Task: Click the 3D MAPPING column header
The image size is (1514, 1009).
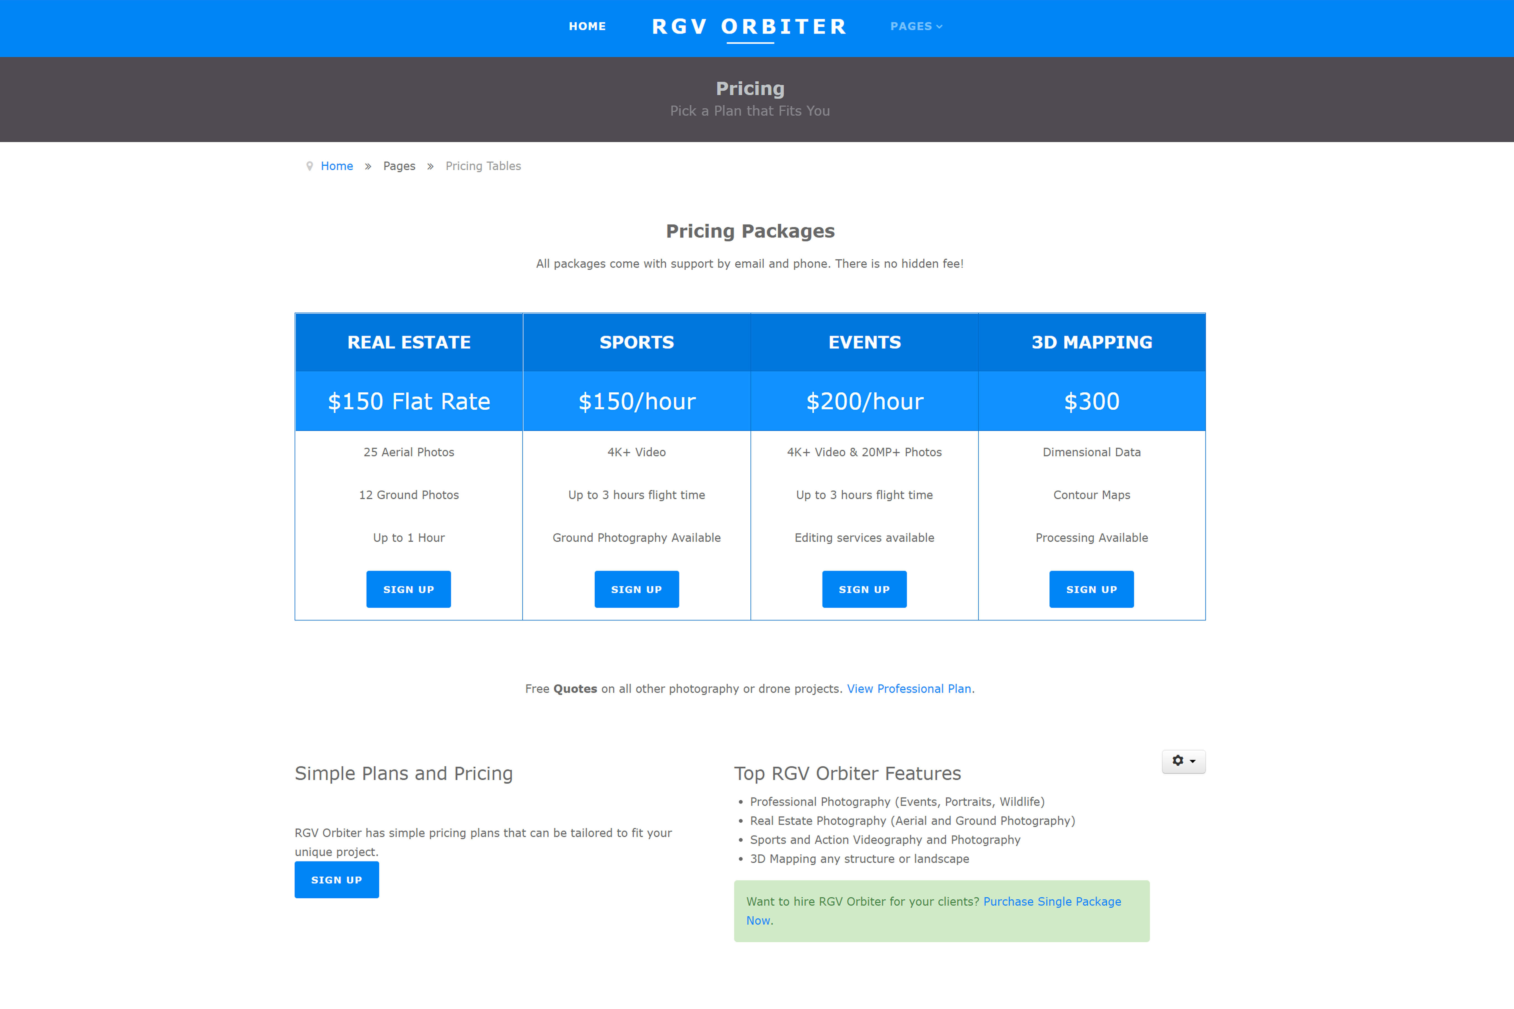Action: coord(1092,342)
